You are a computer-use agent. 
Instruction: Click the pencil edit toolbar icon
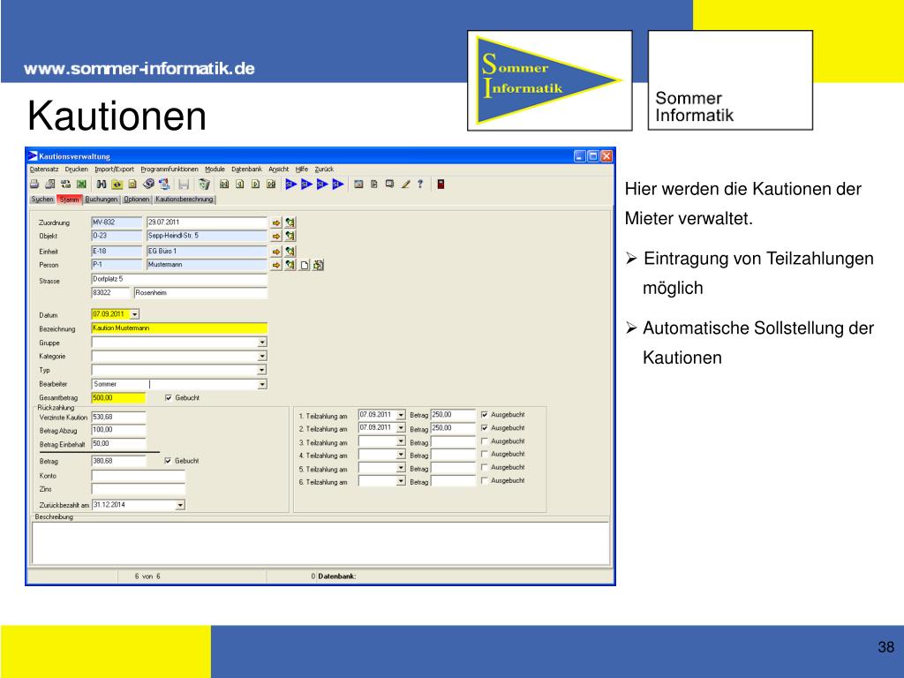(405, 185)
